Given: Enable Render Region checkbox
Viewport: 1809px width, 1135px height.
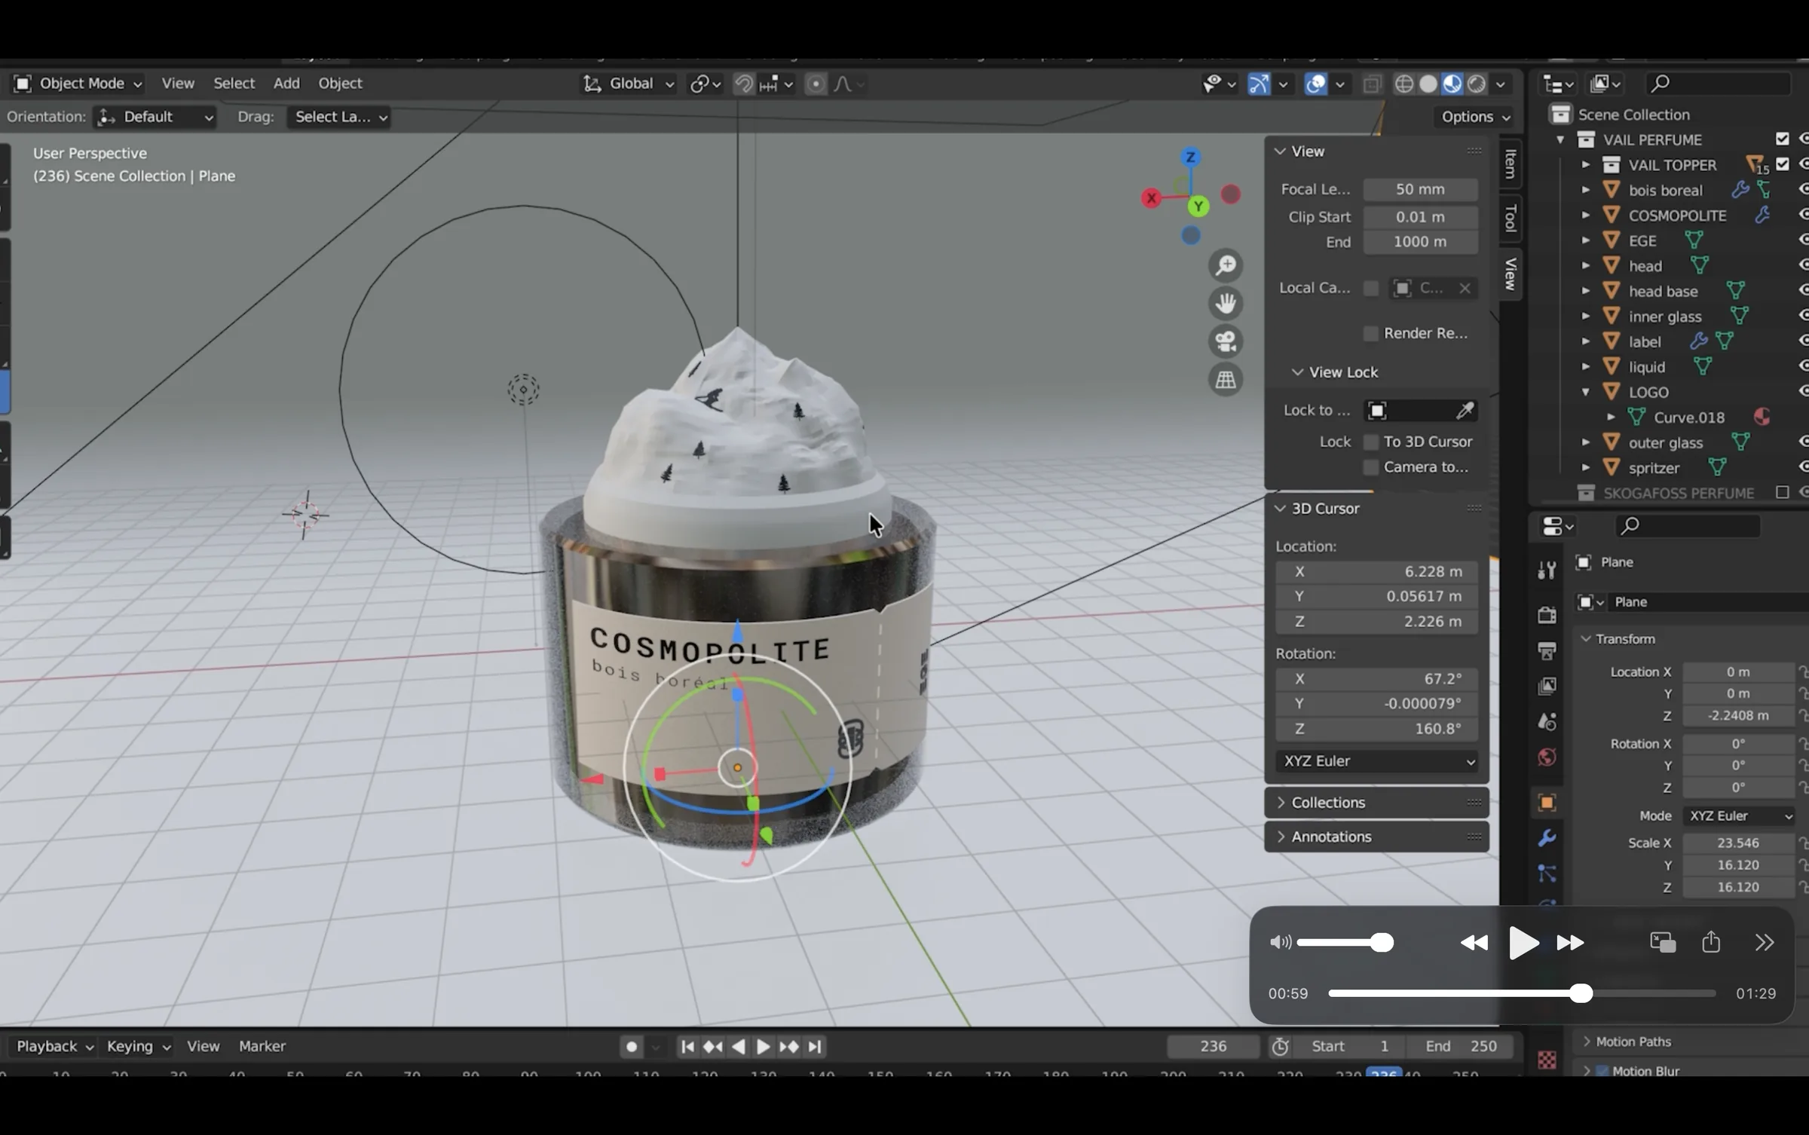Looking at the screenshot, I should pyautogui.click(x=1371, y=333).
